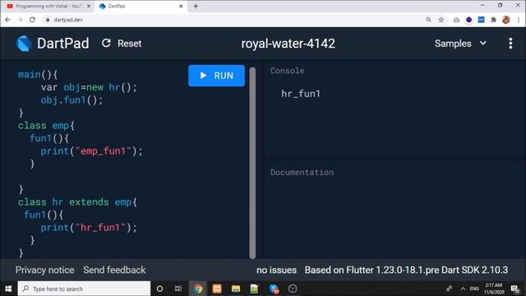Run the Dart code
This screenshot has width=526, height=296.
pos(216,76)
